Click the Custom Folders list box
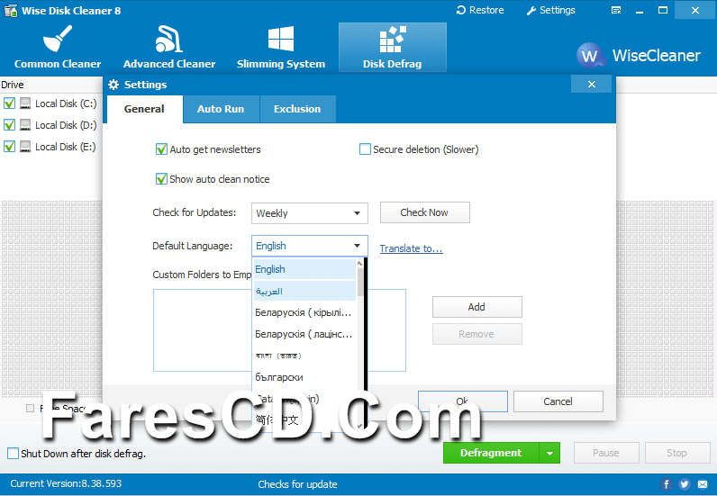This screenshot has height=496, width=717. (x=279, y=330)
